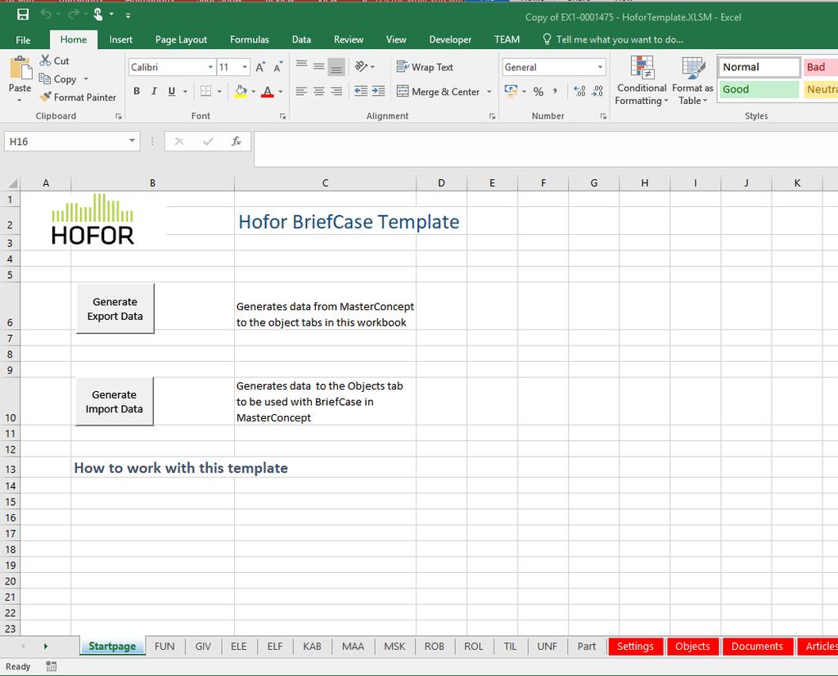Click the Redo arrow icon

pyautogui.click(x=73, y=15)
